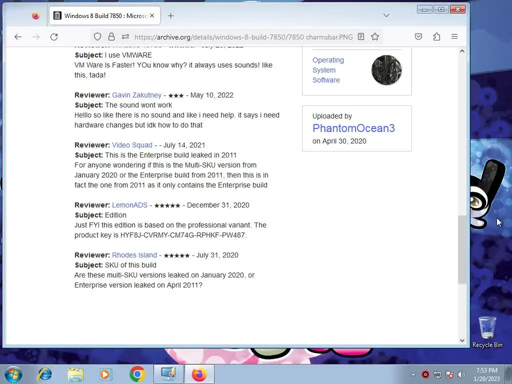512x384 pixels.
Task: Open the shield tracking protection icon
Action: 97,36
